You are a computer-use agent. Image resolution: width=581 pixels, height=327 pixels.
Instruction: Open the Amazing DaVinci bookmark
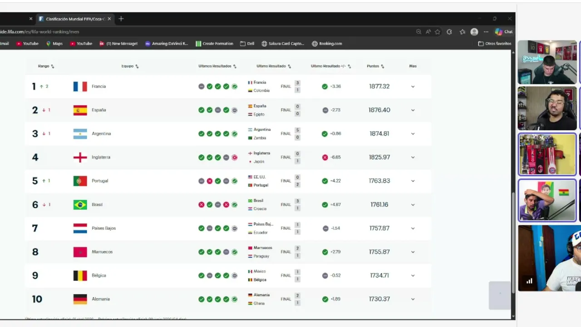coord(167,44)
